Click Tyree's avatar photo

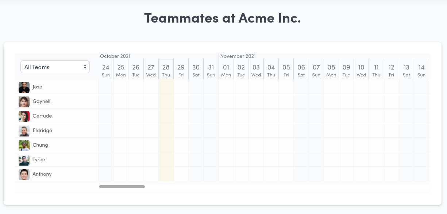24,160
